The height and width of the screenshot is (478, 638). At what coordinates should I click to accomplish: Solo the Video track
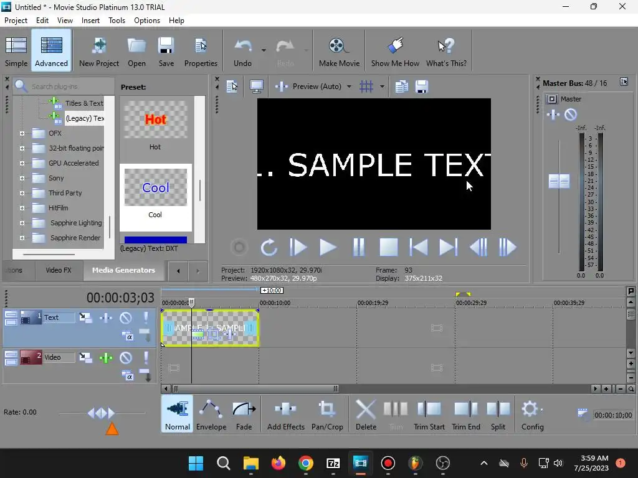146,358
